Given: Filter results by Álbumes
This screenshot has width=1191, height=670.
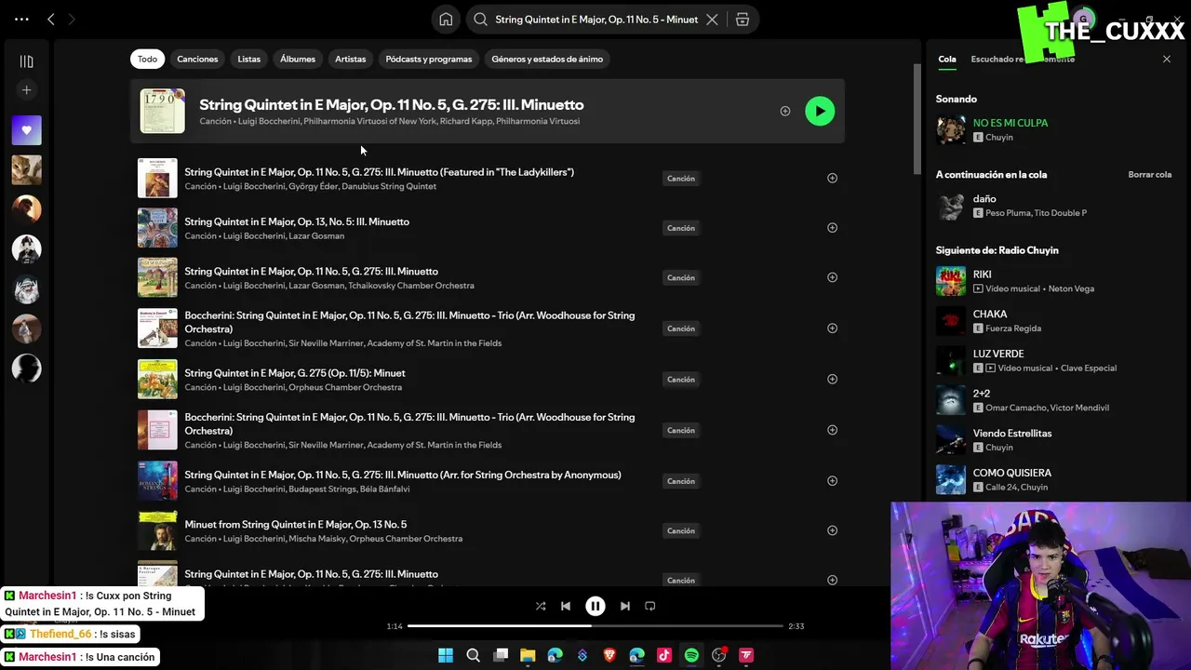Looking at the screenshot, I should pyautogui.click(x=298, y=59).
